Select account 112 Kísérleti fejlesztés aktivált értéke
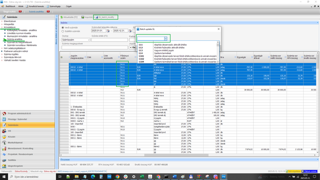Viewport: 320px width, 180px height. (177, 48)
